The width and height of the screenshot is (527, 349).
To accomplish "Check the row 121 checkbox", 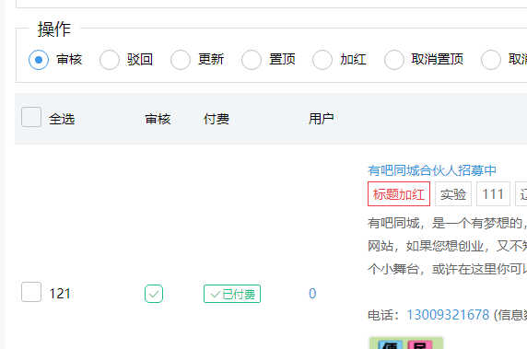I will point(31,292).
